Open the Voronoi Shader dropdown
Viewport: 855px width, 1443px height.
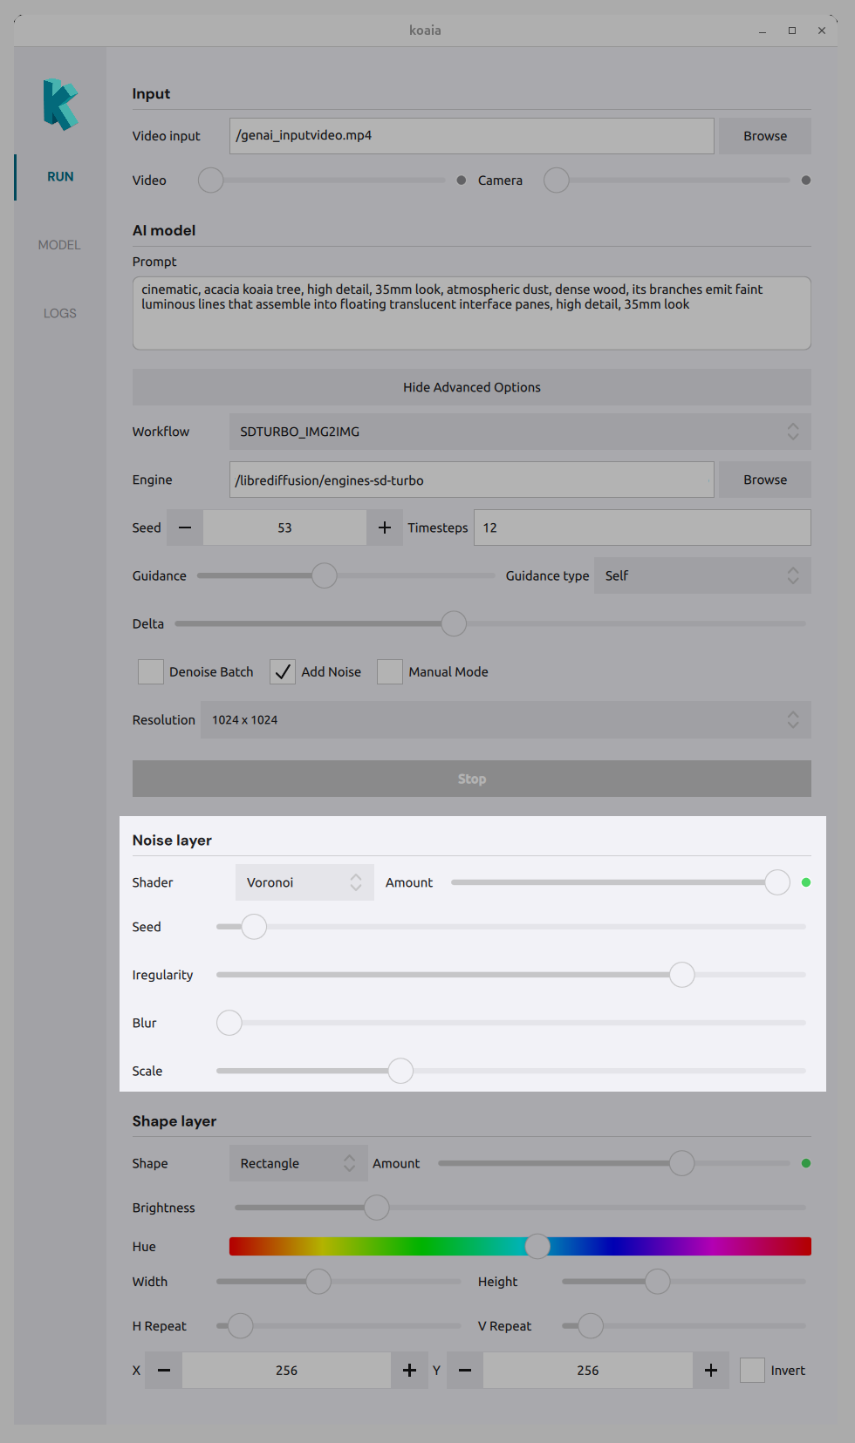(304, 882)
